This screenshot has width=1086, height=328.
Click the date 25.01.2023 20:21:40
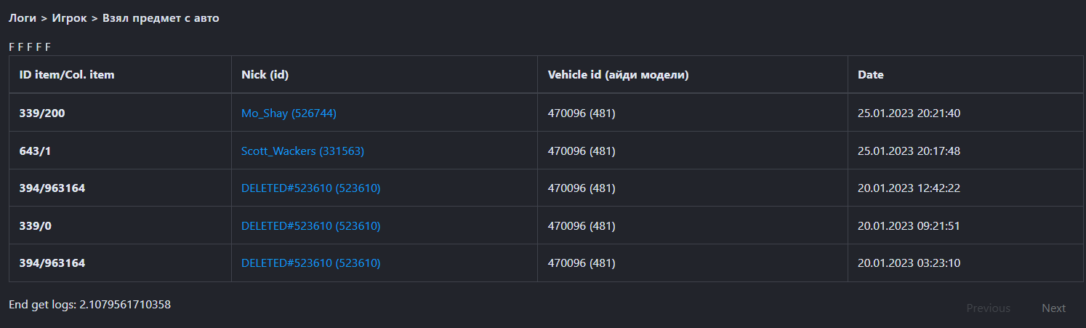click(x=909, y=113)
